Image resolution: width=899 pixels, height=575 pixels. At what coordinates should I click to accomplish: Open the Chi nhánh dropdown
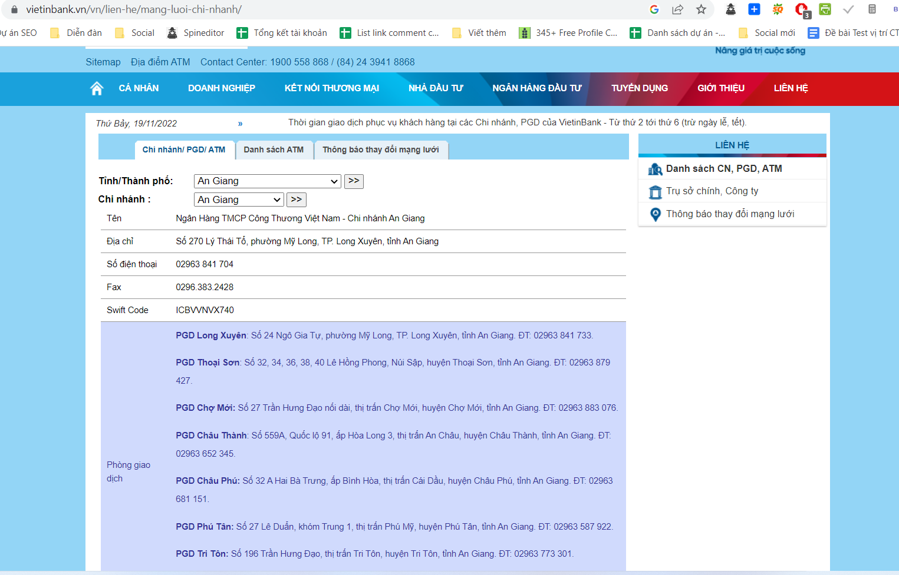click(239, 200)
